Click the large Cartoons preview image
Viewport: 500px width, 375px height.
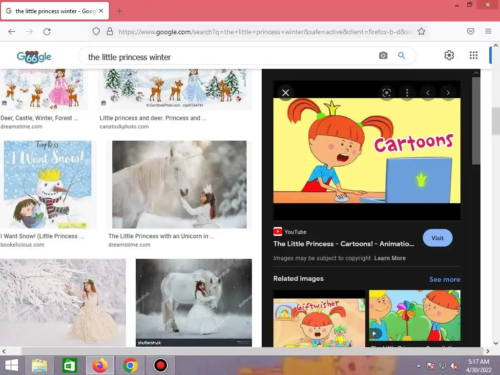coord(367,150)
